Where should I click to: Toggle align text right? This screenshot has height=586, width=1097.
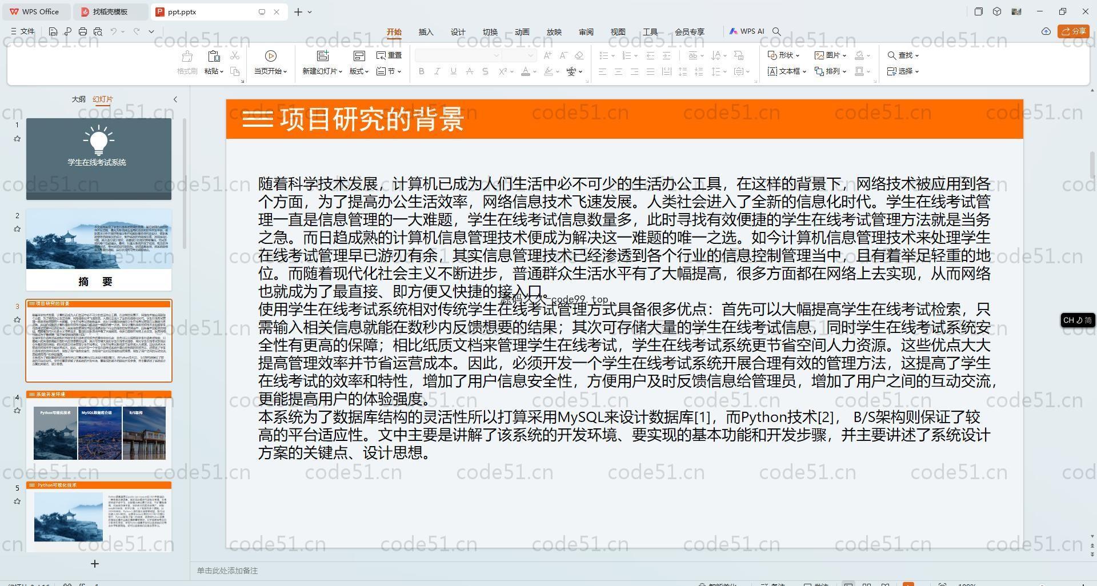click(634, 71)
